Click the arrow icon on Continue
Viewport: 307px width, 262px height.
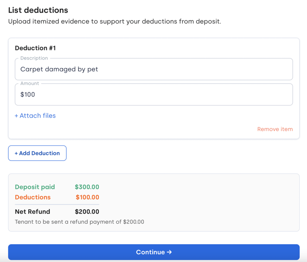coord(170,252)
